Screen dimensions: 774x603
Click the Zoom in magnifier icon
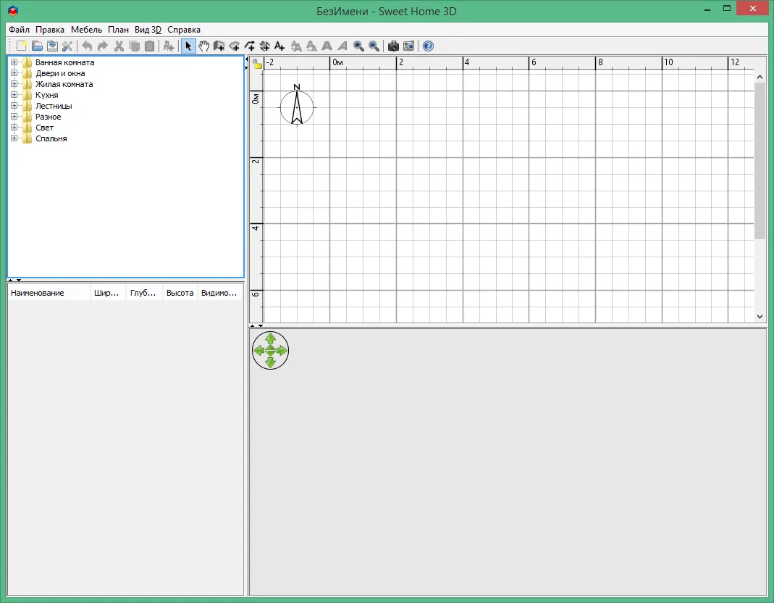(x=359, y=46)
